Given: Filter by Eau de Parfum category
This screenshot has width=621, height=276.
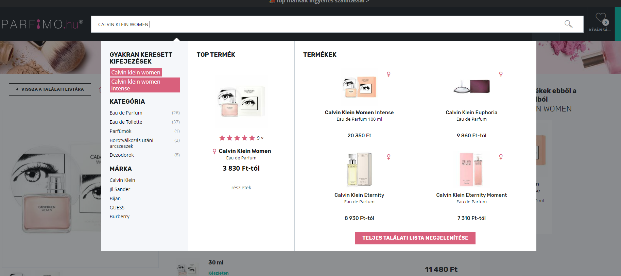Looking at the screenshot, I should tap(126, 113).
